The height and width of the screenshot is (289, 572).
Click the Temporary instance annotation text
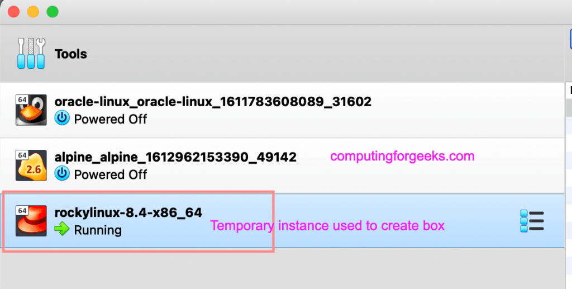(x=327, y=226)
